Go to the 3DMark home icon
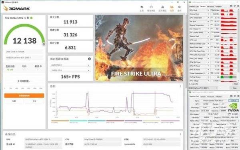This screenshot has width=240, height=150. tap(142, 7)
